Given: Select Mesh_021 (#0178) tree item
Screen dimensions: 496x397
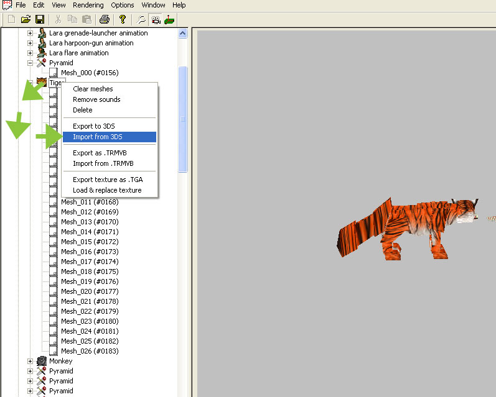Looking at the screenshot, I should click(x=90, y=301).
